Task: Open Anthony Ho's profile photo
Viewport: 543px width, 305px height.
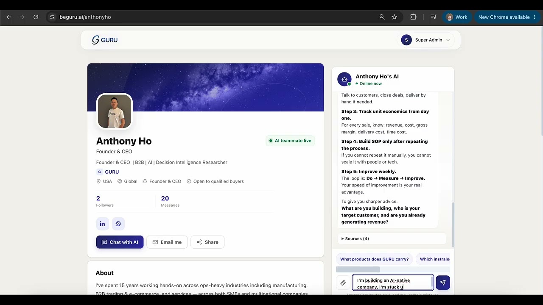Action: (115, 111)
